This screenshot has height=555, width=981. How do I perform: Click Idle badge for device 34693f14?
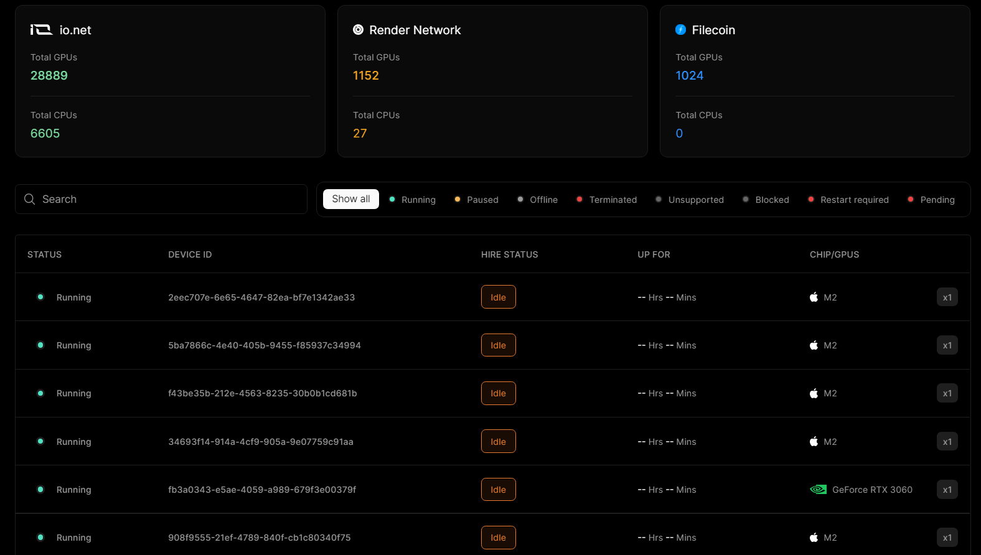pyautogui.click(x=499, y=442)
